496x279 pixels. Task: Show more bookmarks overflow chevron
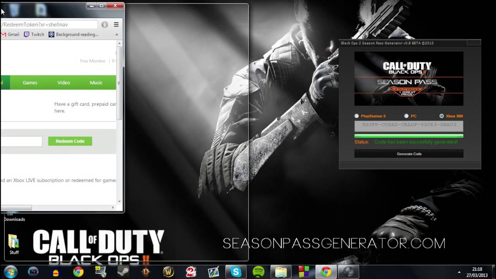click(117, 34)
